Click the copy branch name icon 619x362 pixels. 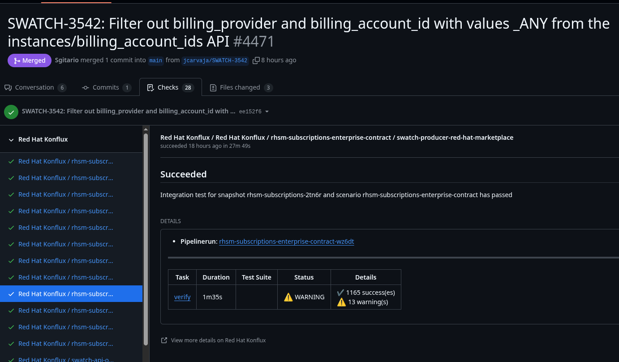pyautogui.click(x=256, y=60)
